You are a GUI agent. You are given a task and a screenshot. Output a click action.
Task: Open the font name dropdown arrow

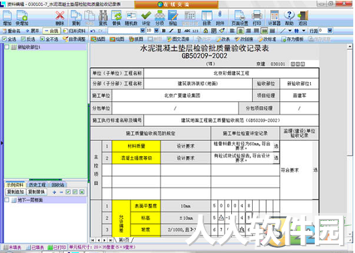coord(142,31)
